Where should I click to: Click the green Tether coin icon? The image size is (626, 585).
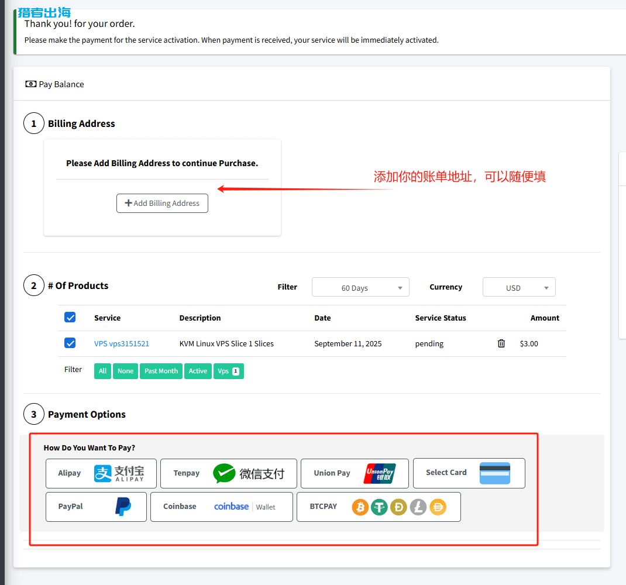(379, 507)
